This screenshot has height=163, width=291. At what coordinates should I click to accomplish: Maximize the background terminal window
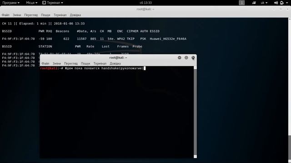pos(281,9)
